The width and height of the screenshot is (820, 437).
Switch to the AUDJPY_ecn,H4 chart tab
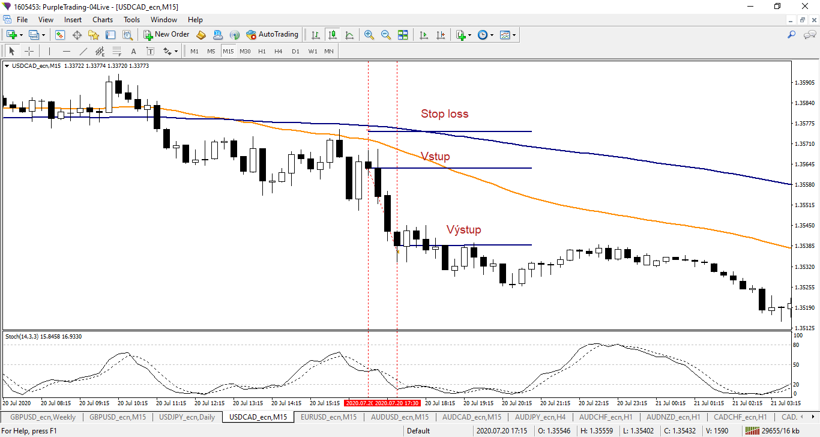coord(540,417)
